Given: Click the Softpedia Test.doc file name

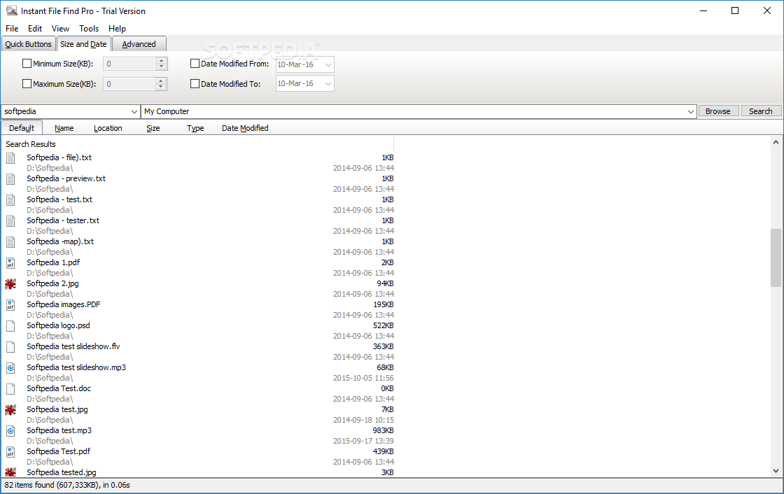Looking at the screenshot, I should click(x=59, y=388).
